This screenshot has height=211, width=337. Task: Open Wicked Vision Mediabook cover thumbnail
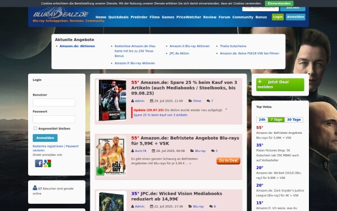click(111, 201)
